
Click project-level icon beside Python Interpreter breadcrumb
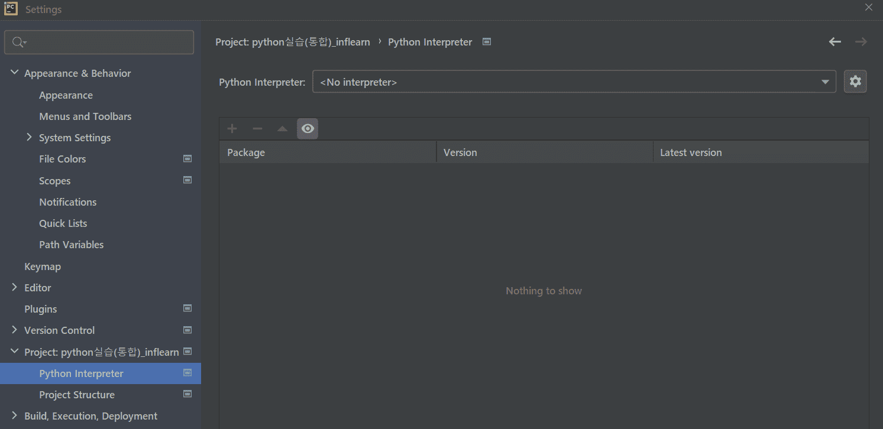[x=487, y=42]
